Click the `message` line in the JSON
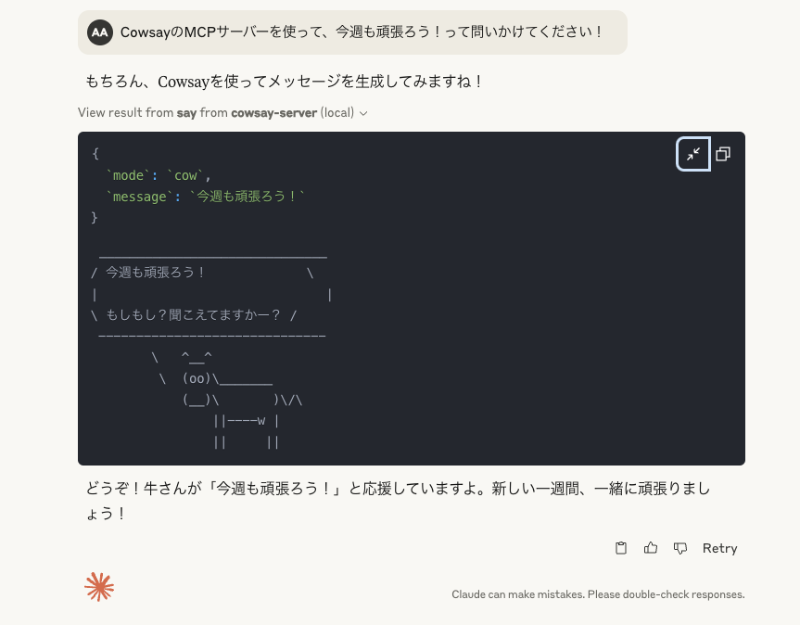The width and height of the screenshot is (800, 625). coord(205,197)
